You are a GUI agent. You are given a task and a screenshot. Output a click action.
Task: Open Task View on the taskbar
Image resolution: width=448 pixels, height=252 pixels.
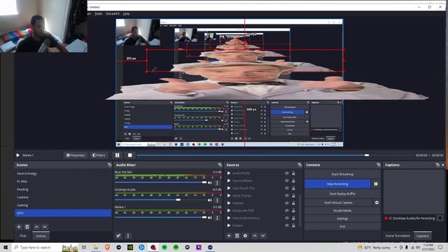pyautogui.click(x=84, y=247)
